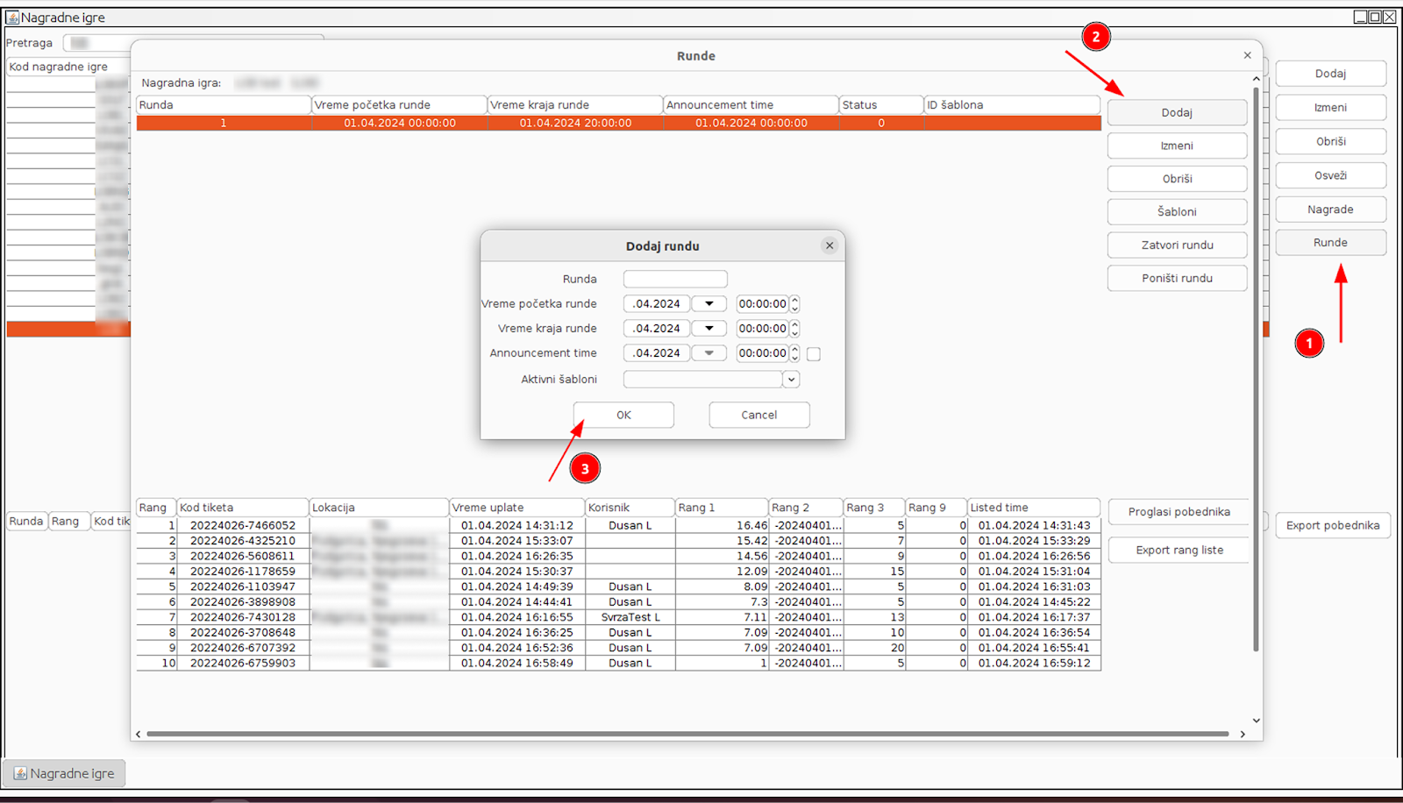Screen dimensions: 1403x803
Task: Click the Listed time column header
Action: click(1034, 508)
